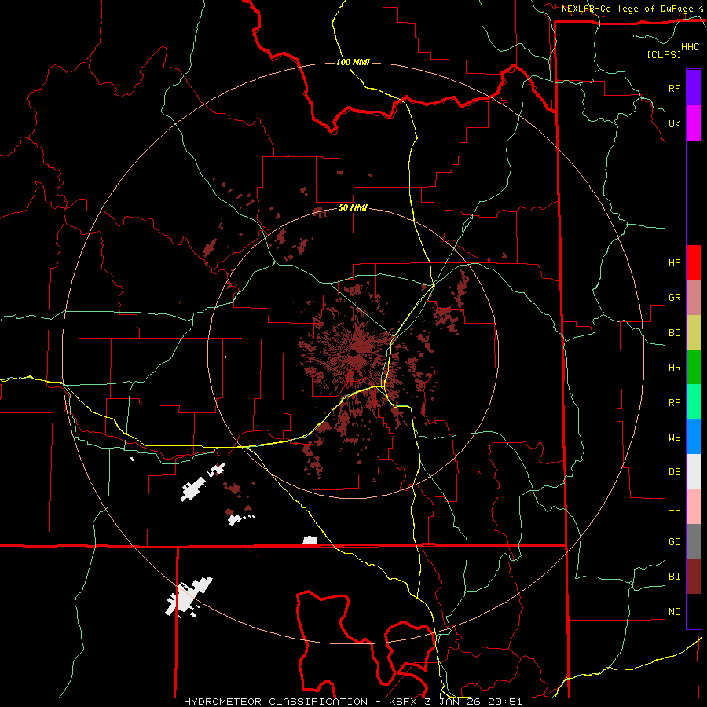Click the purple RF color swatch in legend

(x=694, y=88)
